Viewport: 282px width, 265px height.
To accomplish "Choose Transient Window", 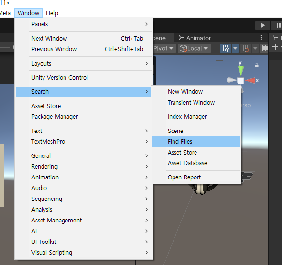I will [196, 103].
